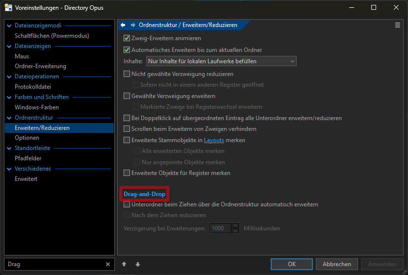Viewport: 408px width, 275px height.
Task: Collapse the Farben und Schriften chevron
Action: pyautogui.click(x=9, y=97)
